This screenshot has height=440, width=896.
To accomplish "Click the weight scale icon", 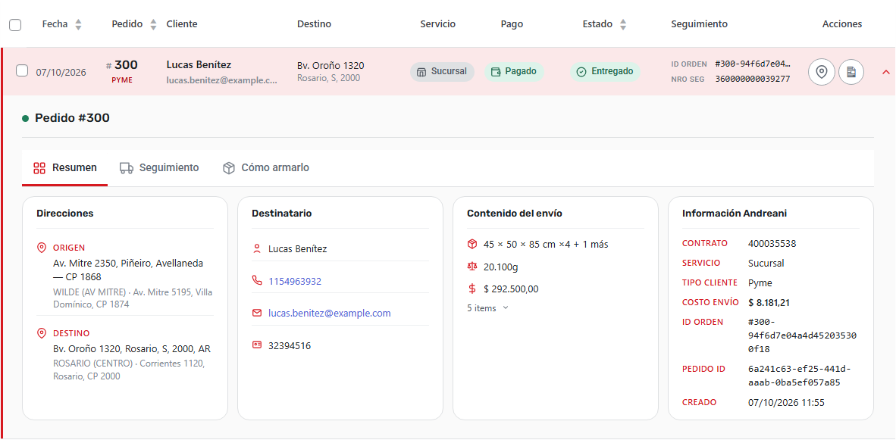I will tap(472, 267).
